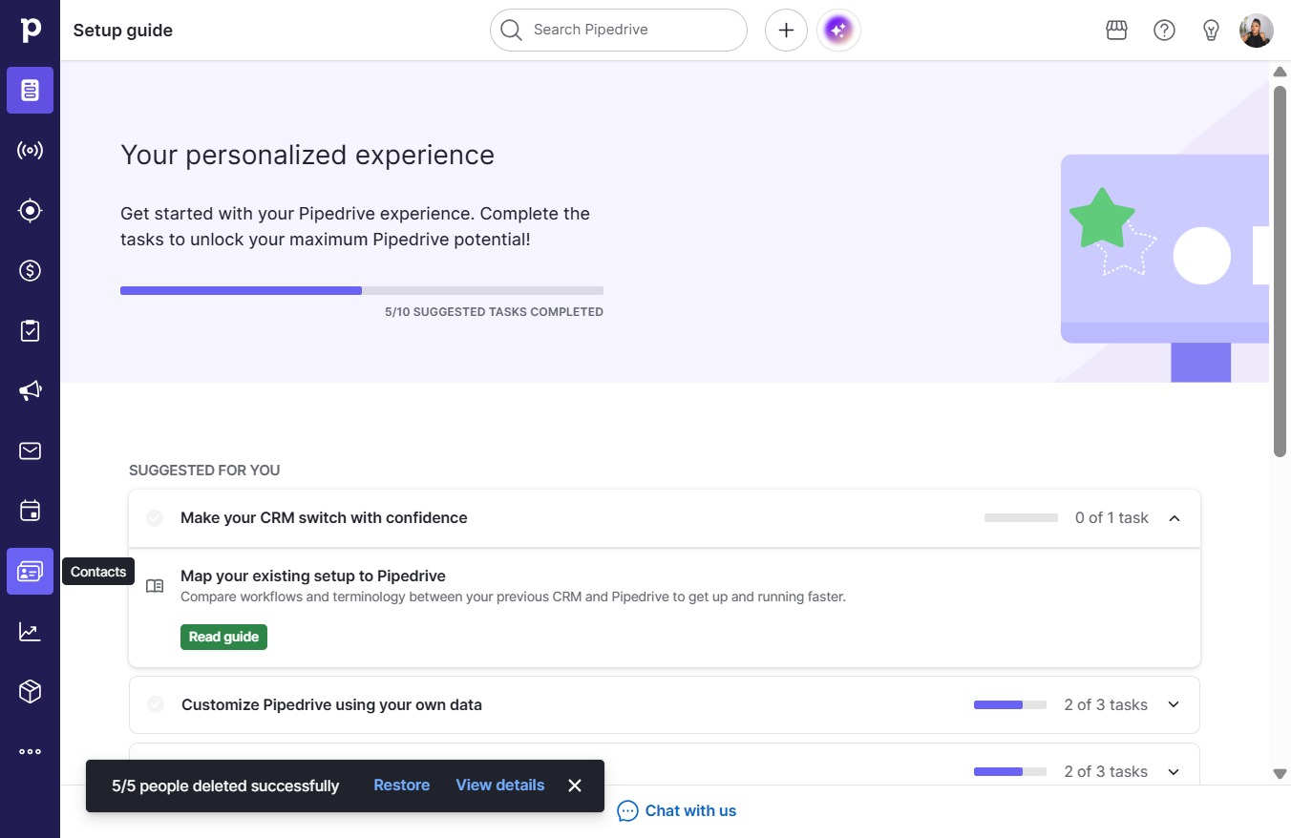This screenshot has width=1291, height=838.
Task: Open Contacts via the contact-card icon
Action: (x=31, y=572)
